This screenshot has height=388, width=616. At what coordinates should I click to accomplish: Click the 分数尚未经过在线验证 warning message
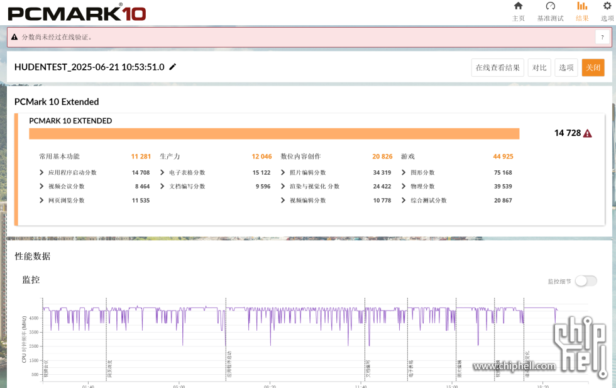tap(57, 37)
